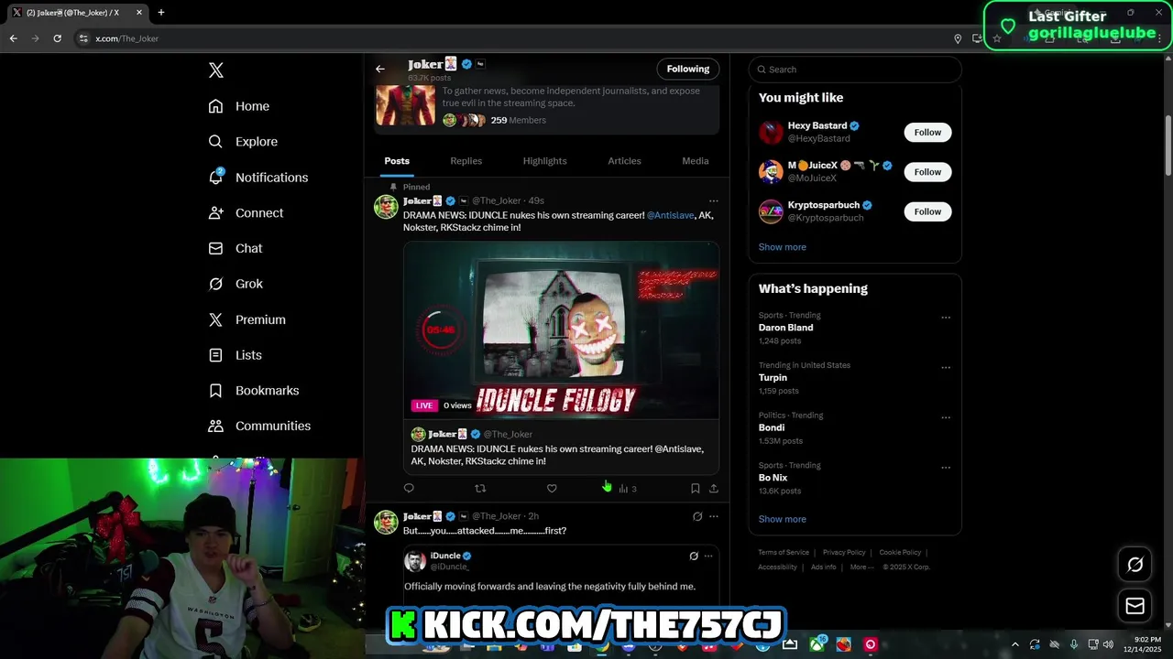Click Show more under What's happening
Image resolution: width=1173 pixels, height=659 pixels.
(x=782, y=519)
